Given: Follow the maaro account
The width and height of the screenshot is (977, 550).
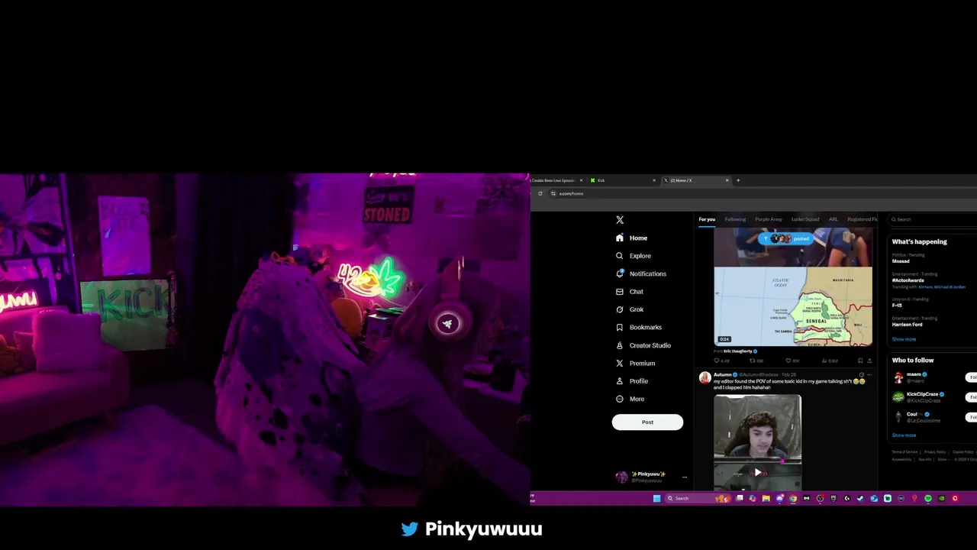Looking at the screenshot, I should coord(972,377).
